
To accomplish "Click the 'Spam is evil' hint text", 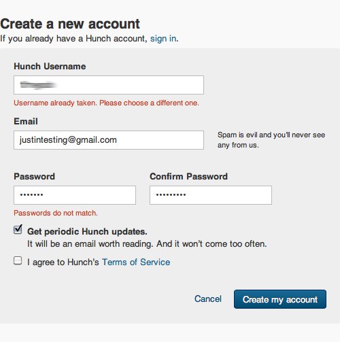I will point(271,140).
